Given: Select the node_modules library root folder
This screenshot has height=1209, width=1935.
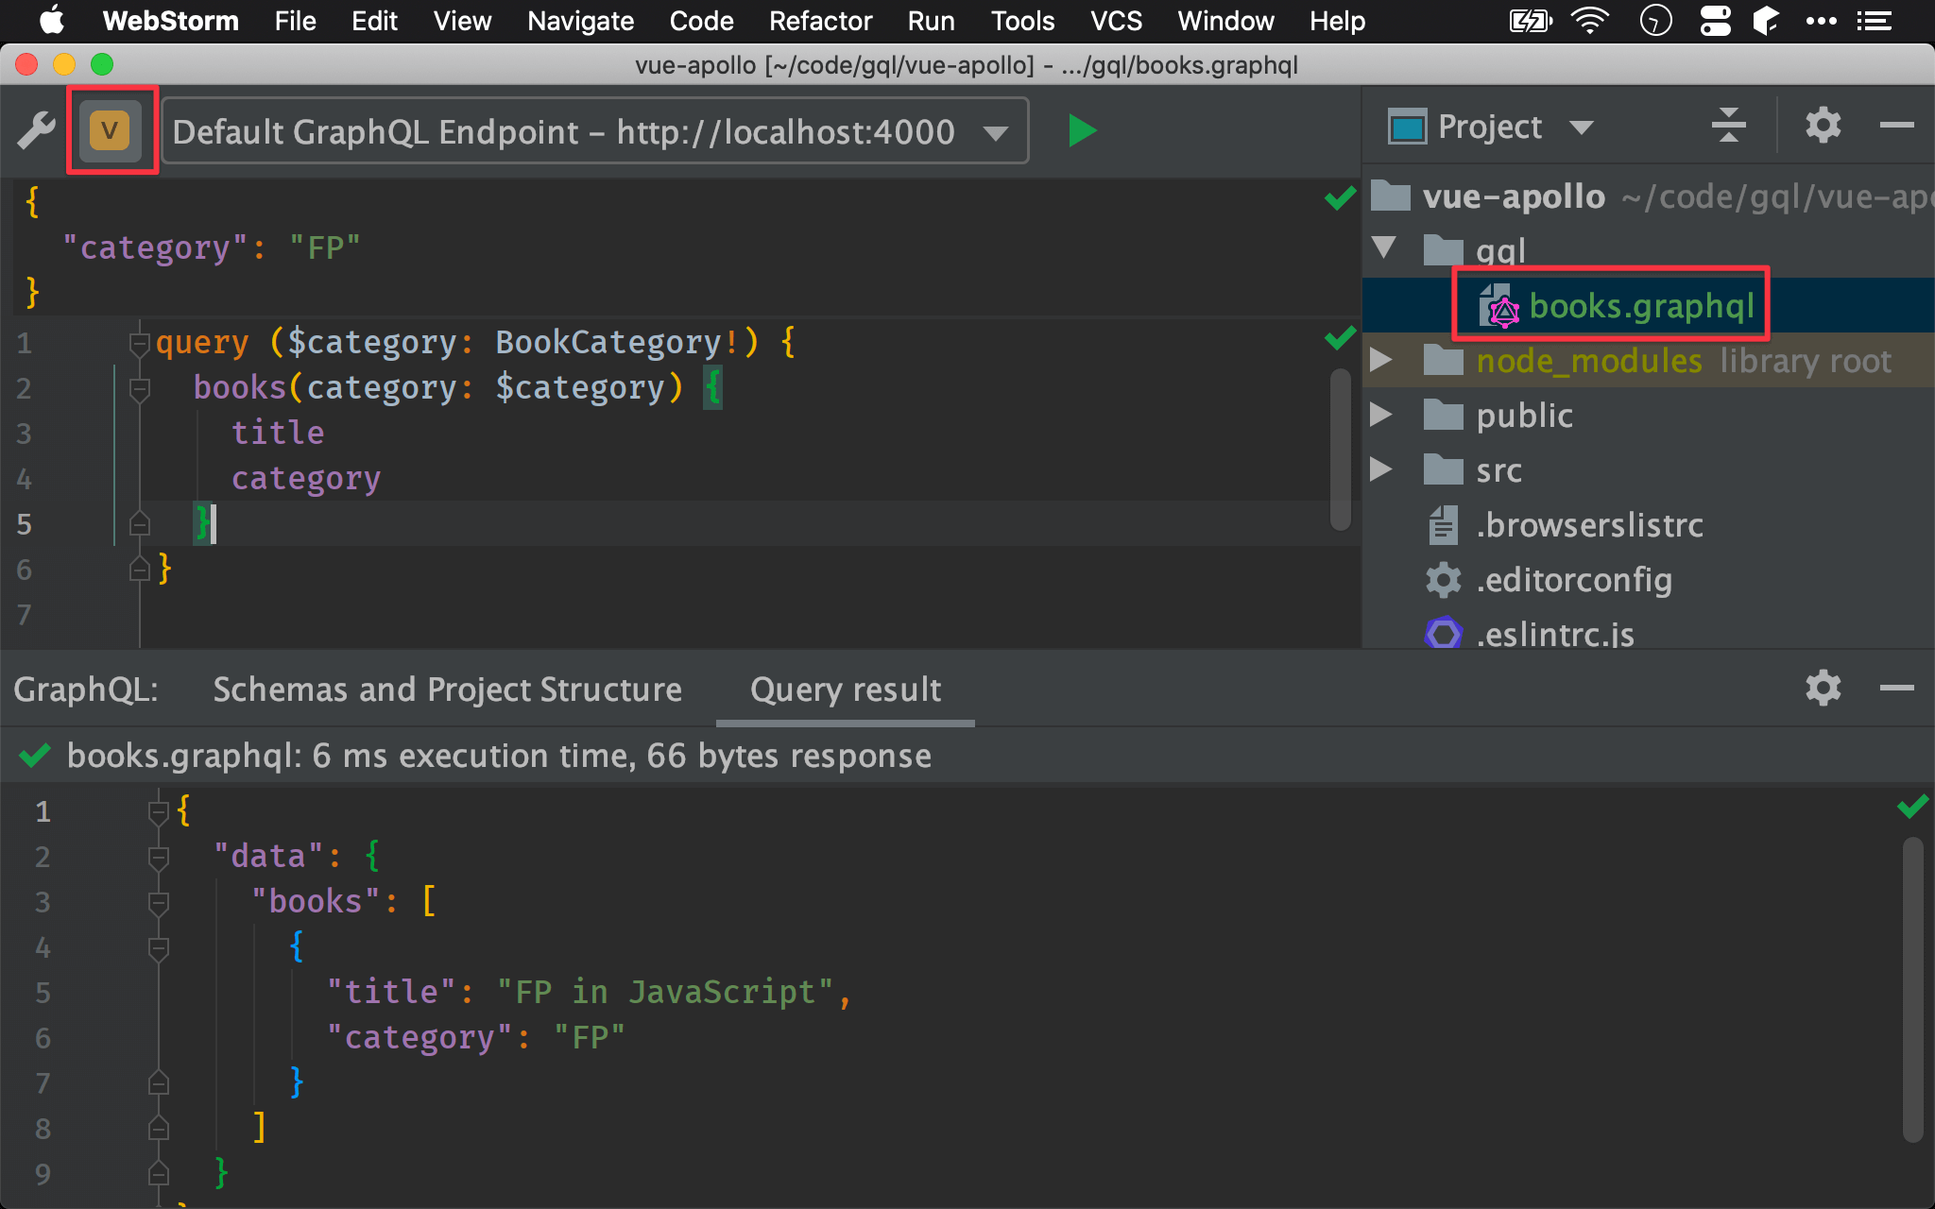Looking at the screenshot, I should click(1649, 360).
